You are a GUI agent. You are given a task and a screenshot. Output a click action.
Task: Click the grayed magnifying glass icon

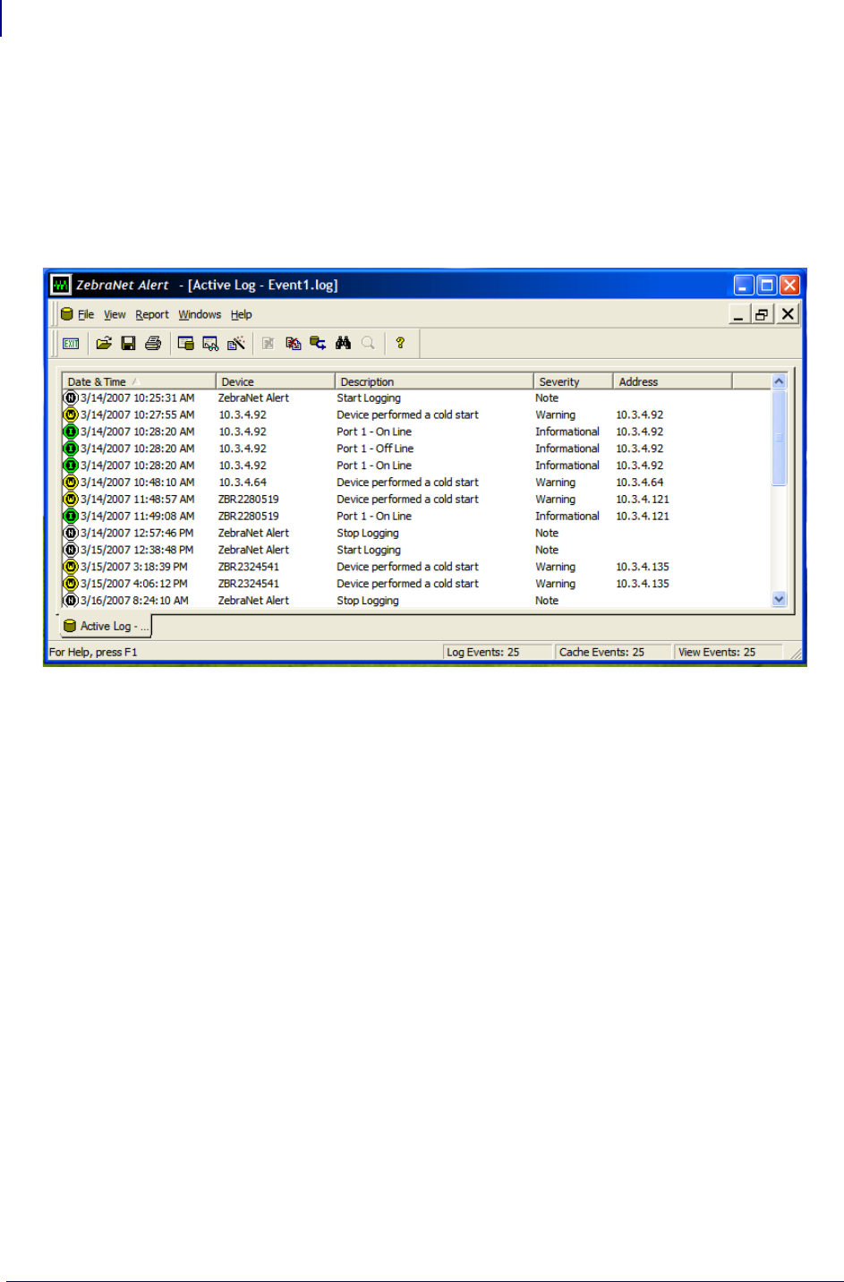(x=368, y=343)
